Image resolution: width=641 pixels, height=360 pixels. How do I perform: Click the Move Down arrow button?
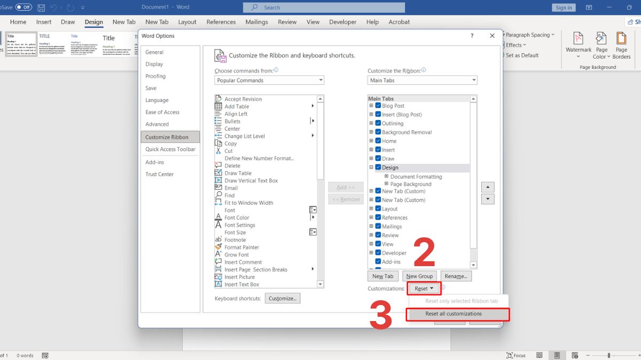488,199
